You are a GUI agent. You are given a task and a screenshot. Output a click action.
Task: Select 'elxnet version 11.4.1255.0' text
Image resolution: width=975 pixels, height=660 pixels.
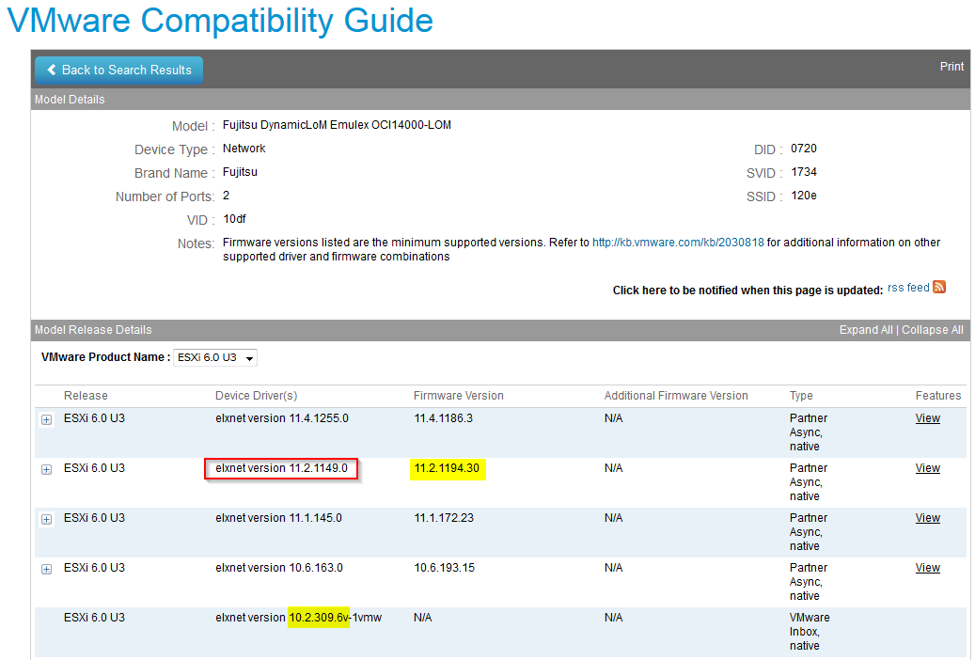282,418
